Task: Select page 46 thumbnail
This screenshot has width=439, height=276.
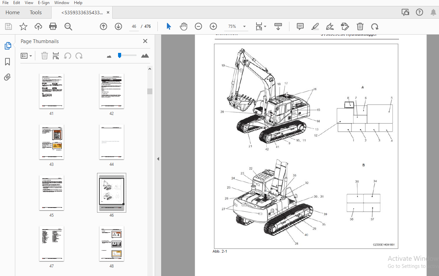Action: pyautogui.click(x=112, y=193)
